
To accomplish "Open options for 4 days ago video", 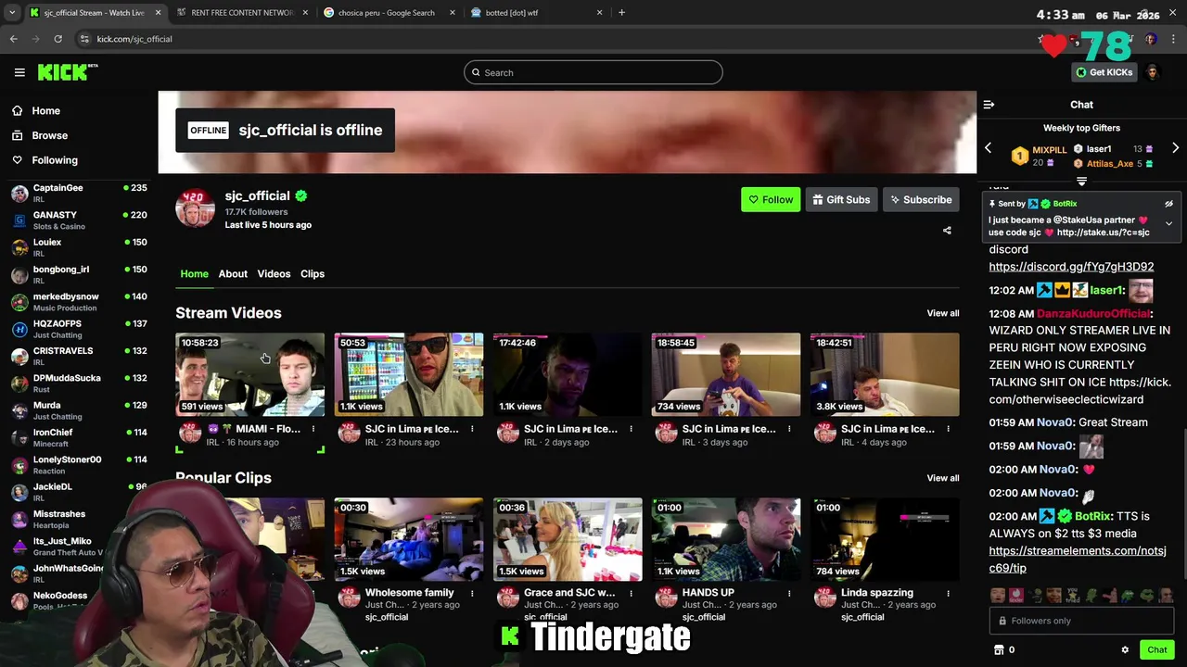I will (948, 429).
